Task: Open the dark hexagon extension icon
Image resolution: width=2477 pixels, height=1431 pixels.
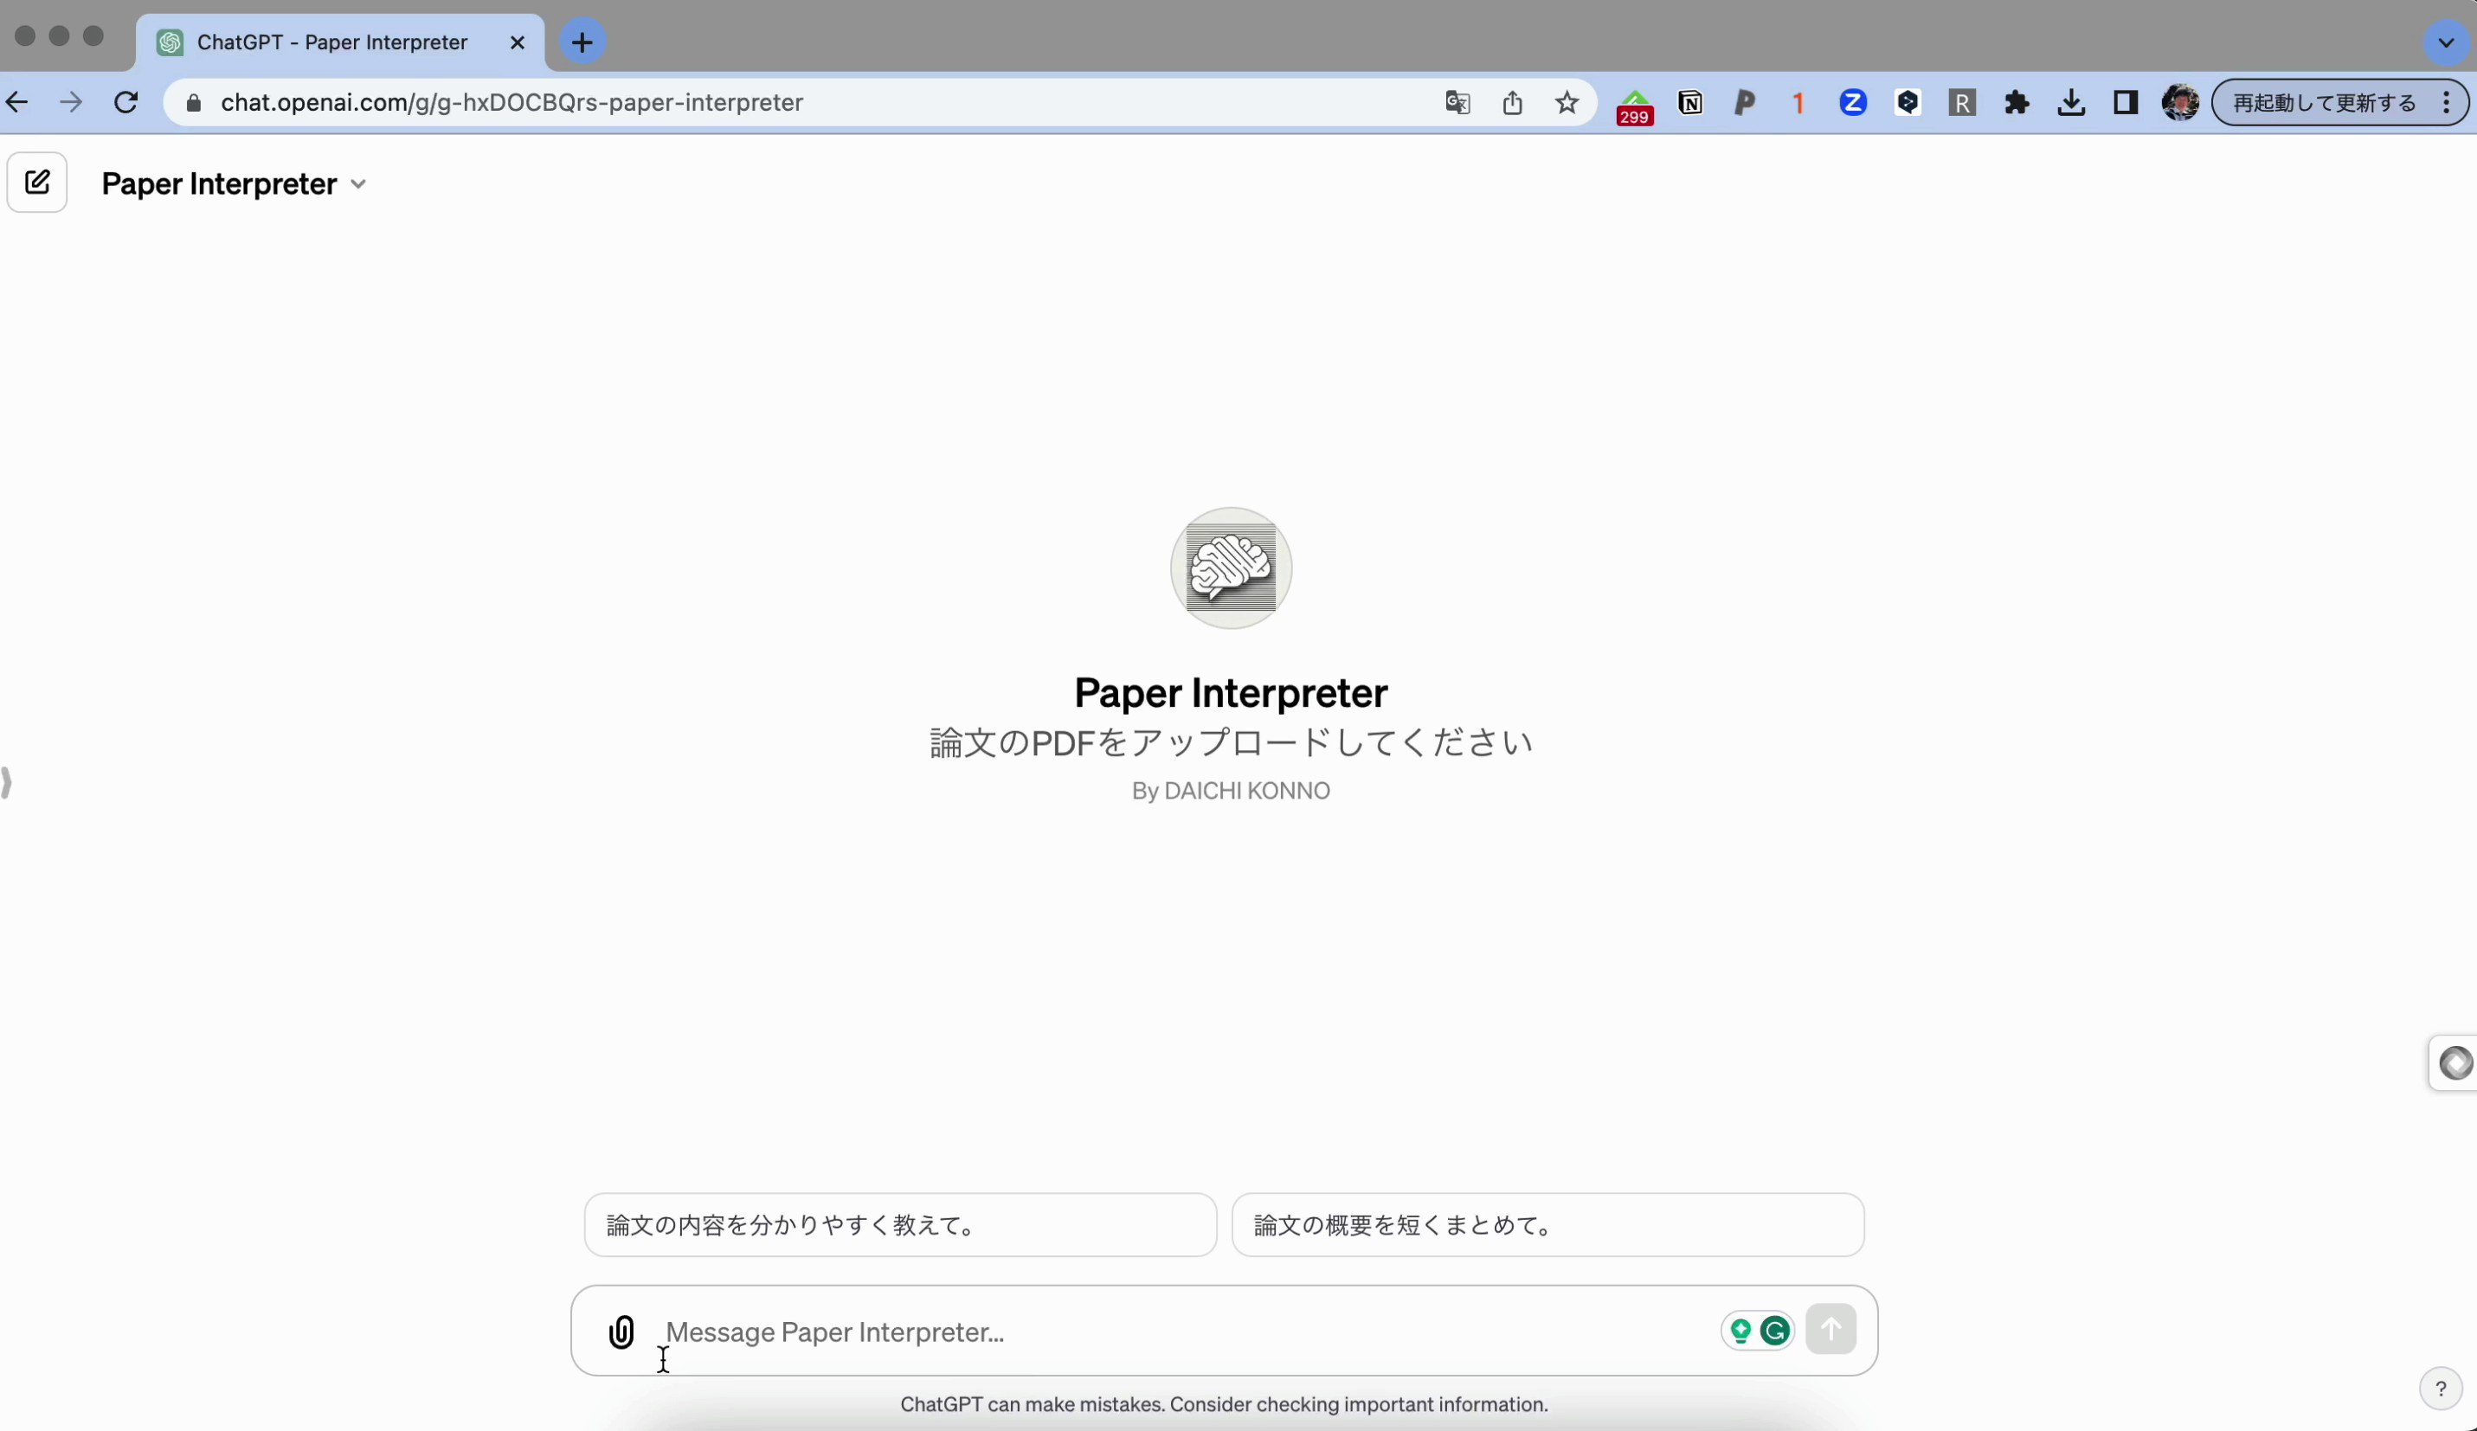Action: [1908, 102]
